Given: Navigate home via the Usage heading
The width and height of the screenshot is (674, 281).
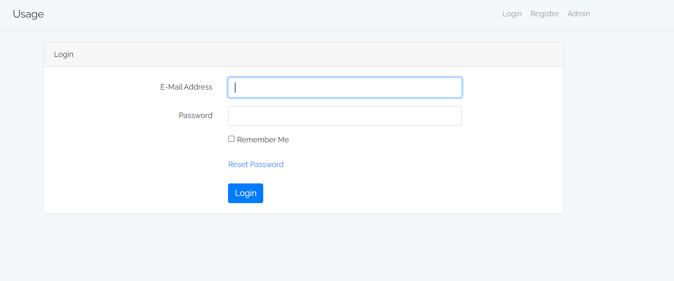Looking at the screenshot, I should coord(28,14).
